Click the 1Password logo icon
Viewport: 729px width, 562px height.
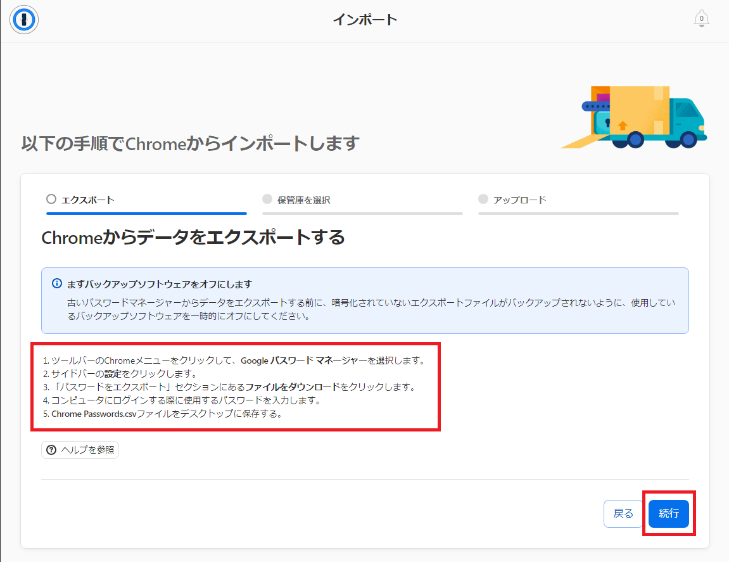[23, 20]
